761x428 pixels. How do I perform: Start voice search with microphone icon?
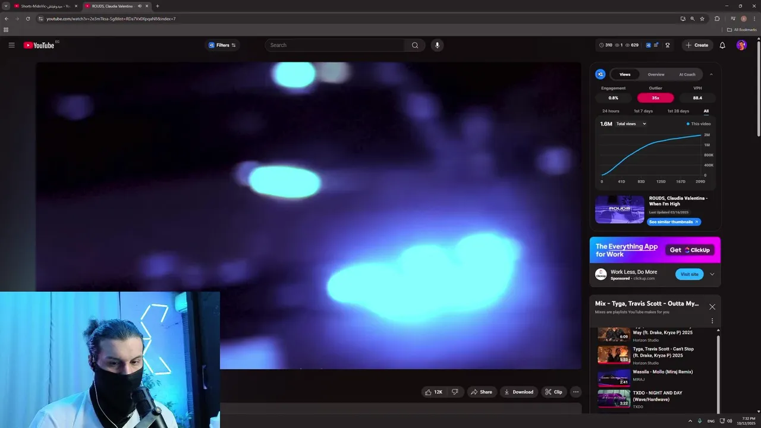[x=437, y=45]
